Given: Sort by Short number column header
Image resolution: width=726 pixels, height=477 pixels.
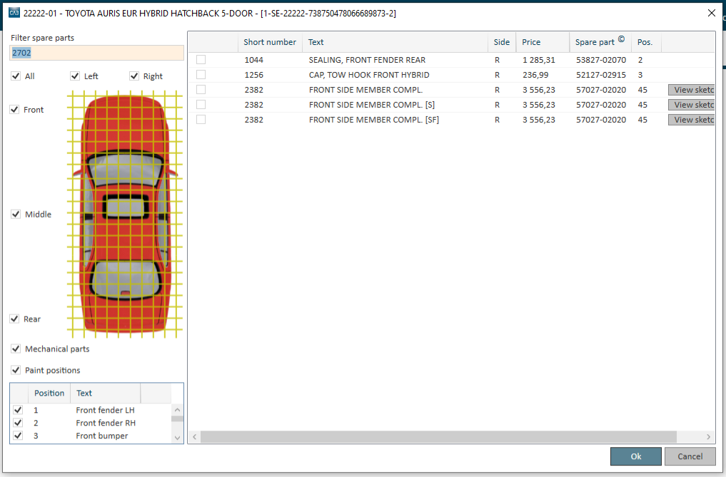Looking at the screenshot, I should coord(270,42).
